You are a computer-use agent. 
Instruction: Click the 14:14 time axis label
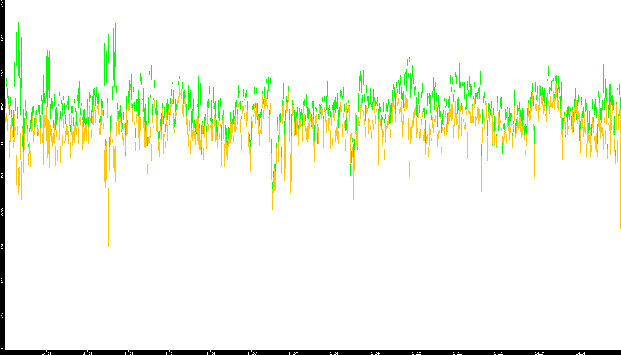point(580,353)
